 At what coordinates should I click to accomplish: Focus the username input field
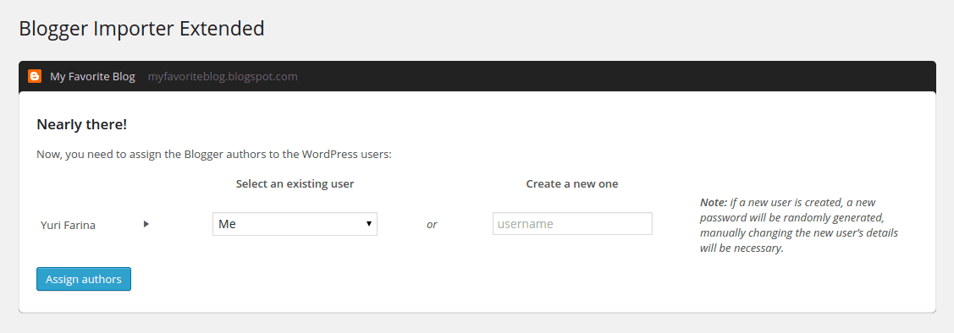point(572,224)
